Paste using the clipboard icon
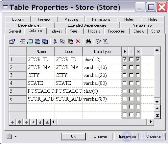This screenshot has height=144, width=168. pyautogui.click(x=70, y=41)
